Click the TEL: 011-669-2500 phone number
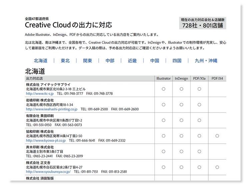Viewport: 250px width, 187px height. point(94,109)
